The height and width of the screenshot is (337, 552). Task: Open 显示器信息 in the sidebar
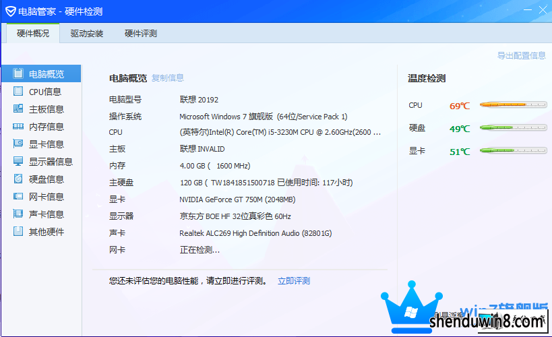(41, 162)
